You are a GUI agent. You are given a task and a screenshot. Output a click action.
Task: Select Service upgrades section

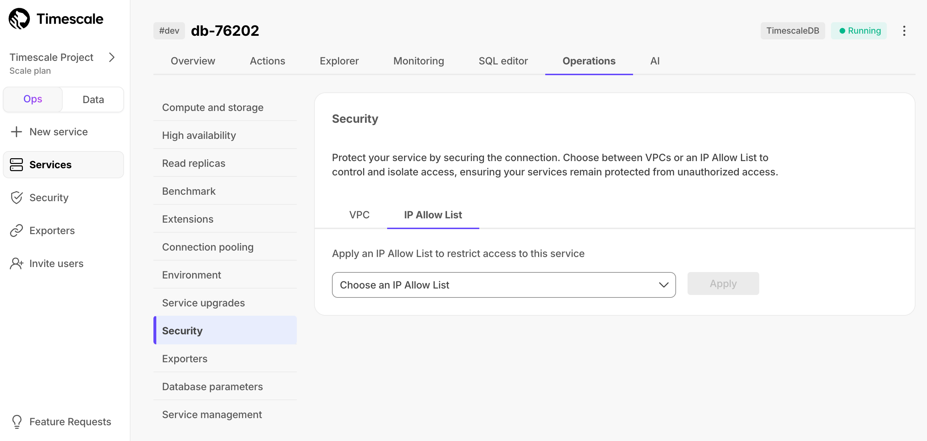click(225, 302)
